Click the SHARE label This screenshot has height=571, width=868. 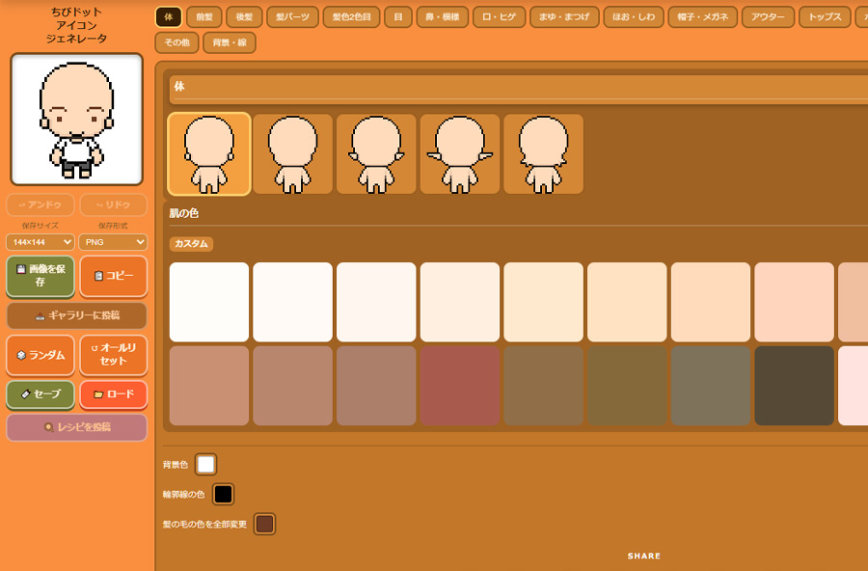pos(644,556)
